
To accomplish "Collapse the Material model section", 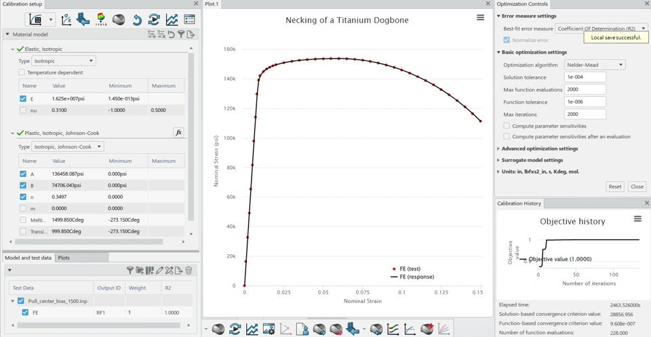I will (7, 35).
